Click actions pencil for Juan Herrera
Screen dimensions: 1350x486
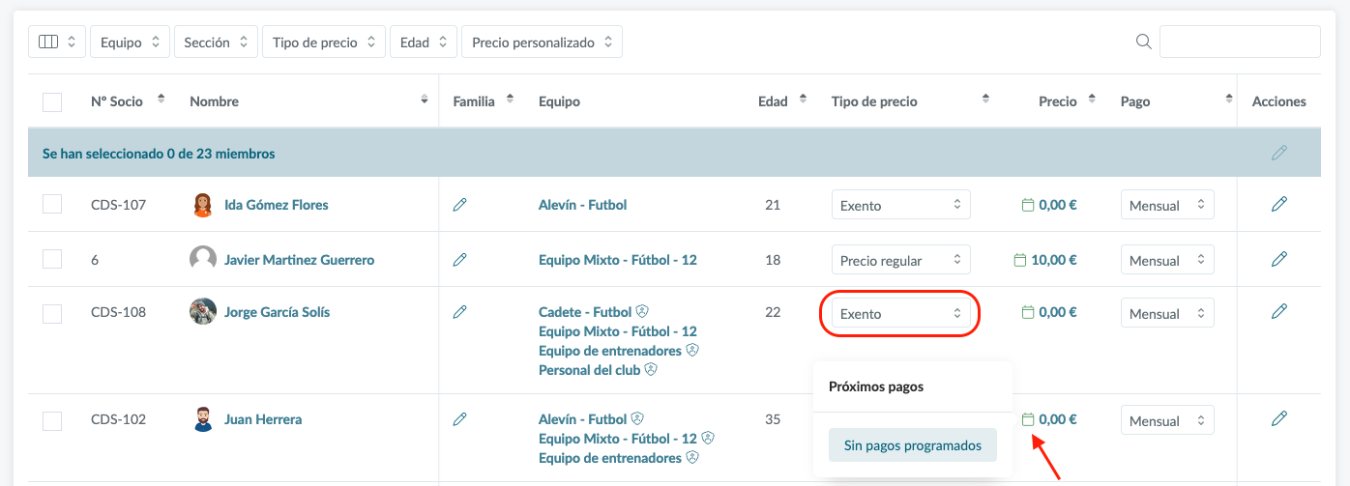click(x=1278, y=418)
